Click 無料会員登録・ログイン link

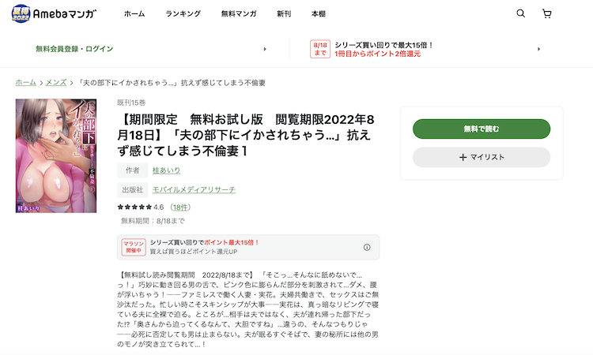click(x=74, y=49)
